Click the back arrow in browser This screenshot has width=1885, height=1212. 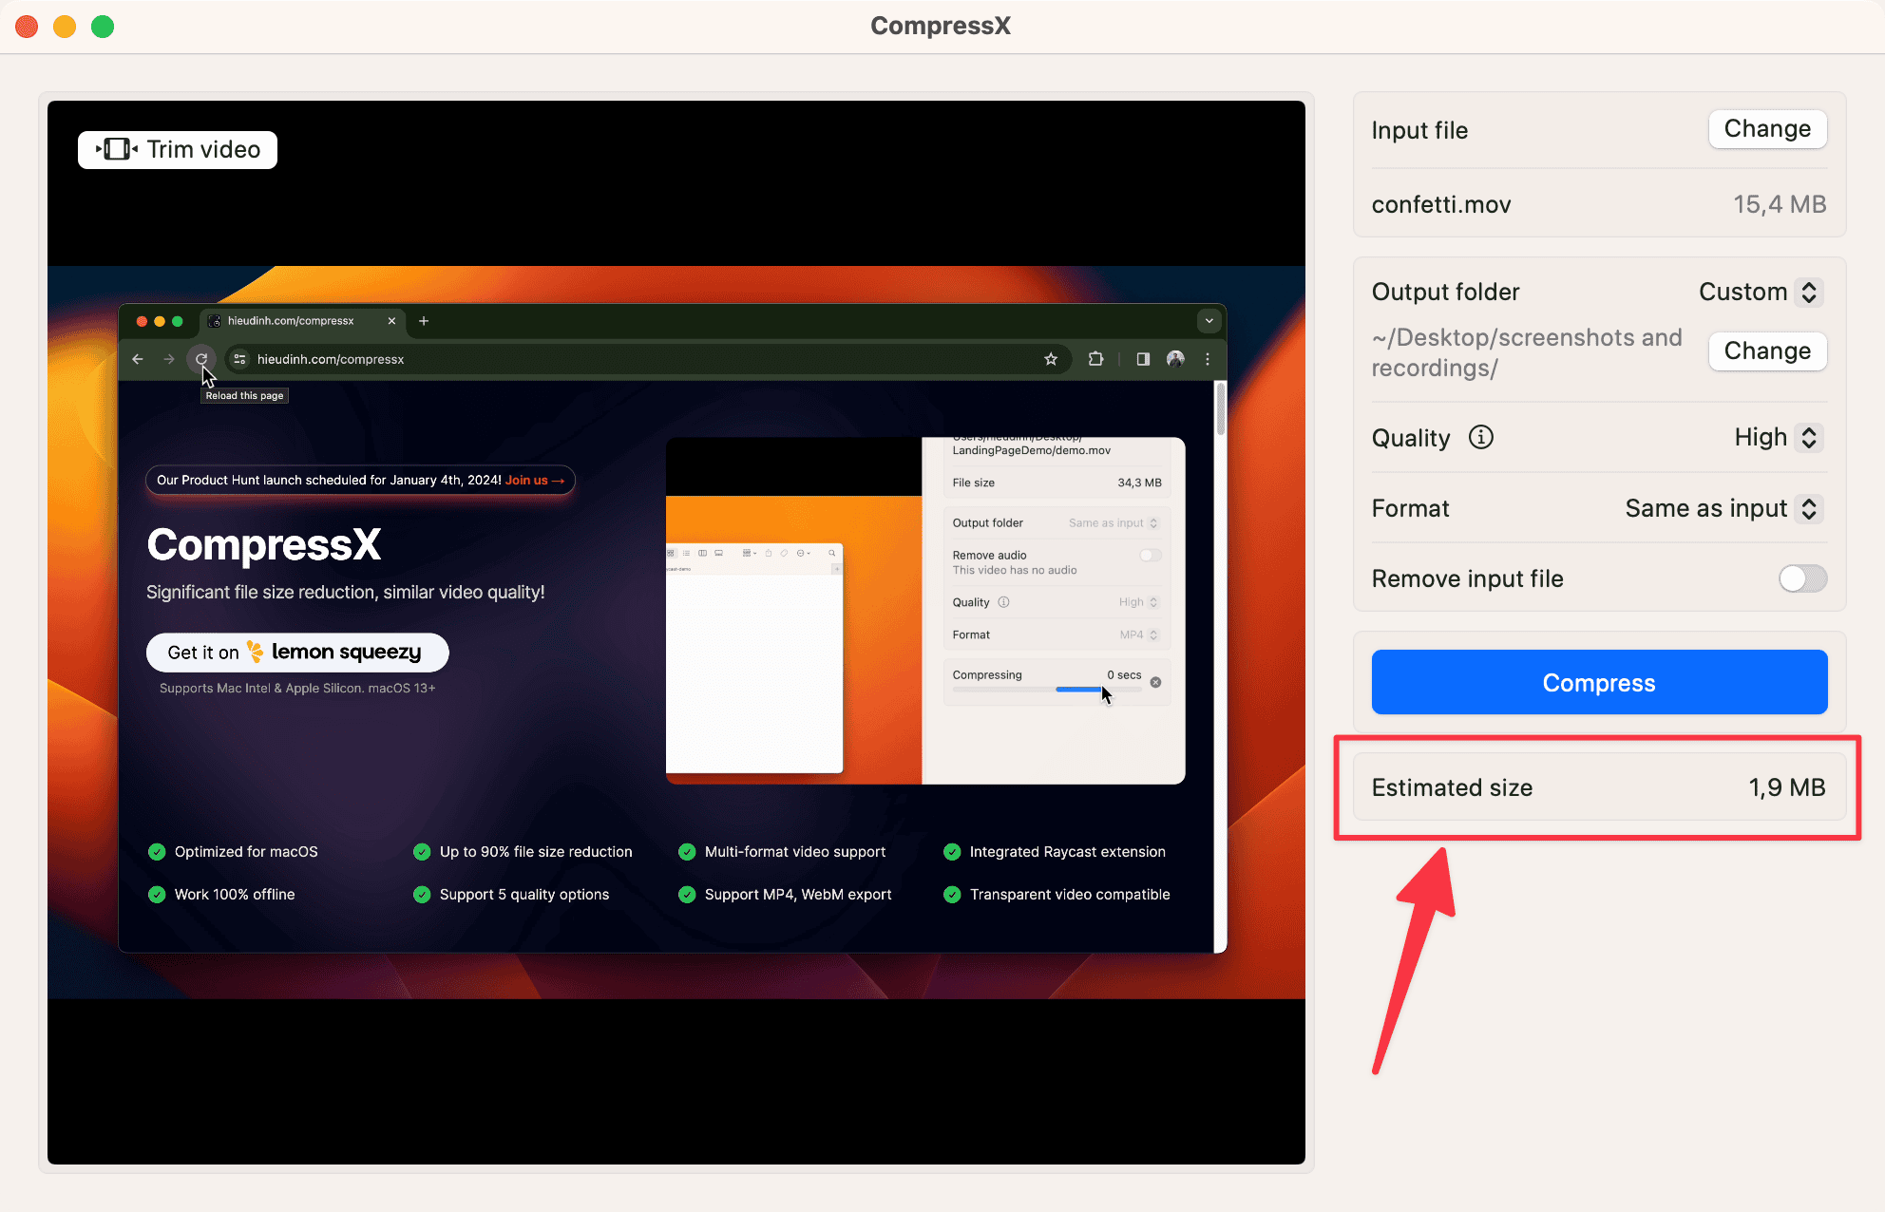coord(138,359)
